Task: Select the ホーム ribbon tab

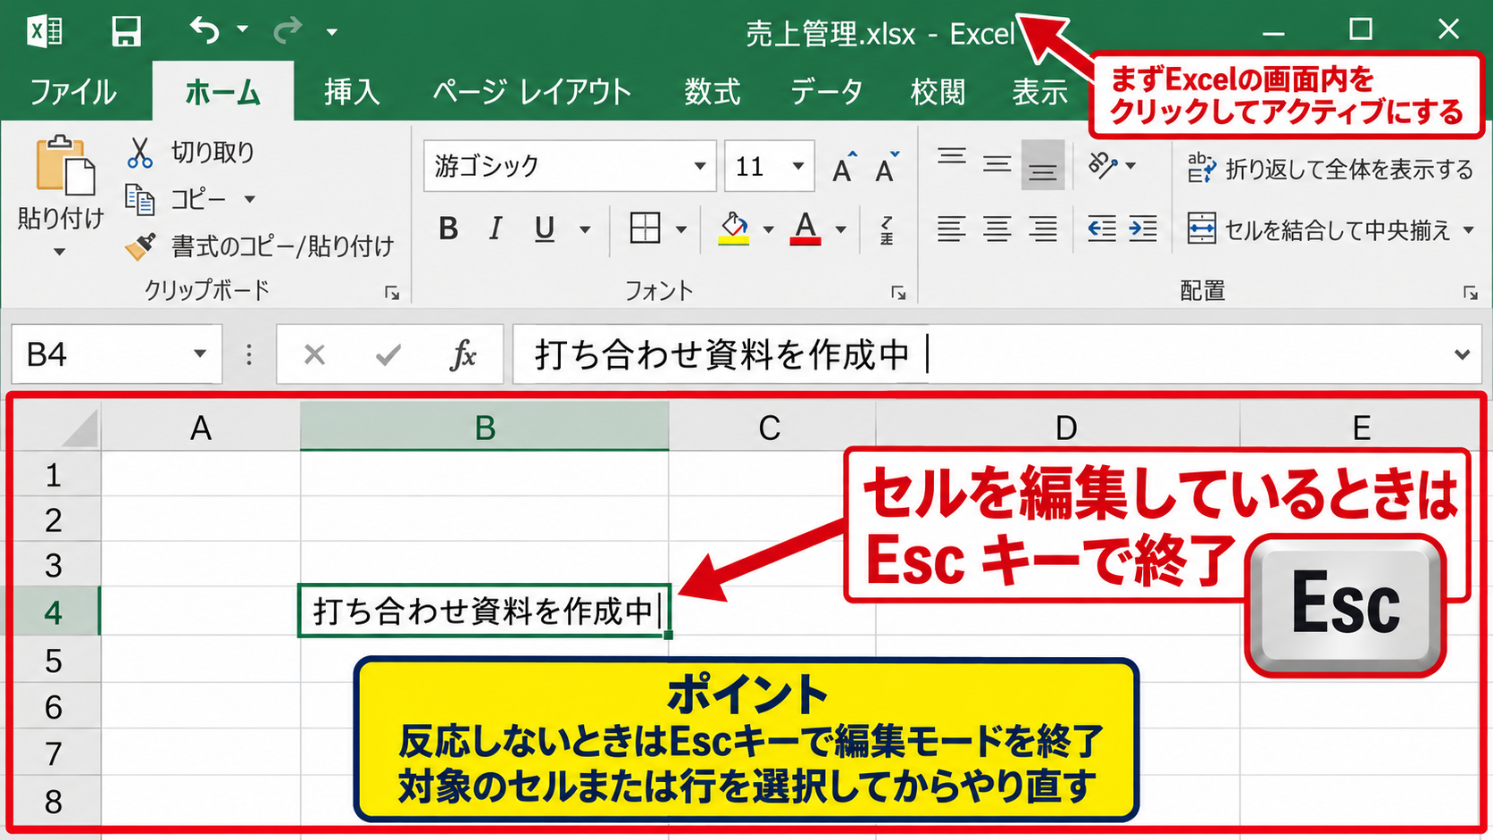Action: point(222,92)
